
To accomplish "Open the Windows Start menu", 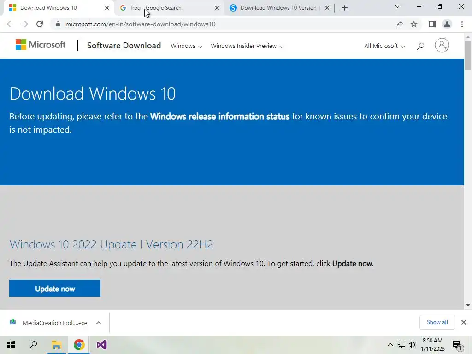I will click(11, 345).
